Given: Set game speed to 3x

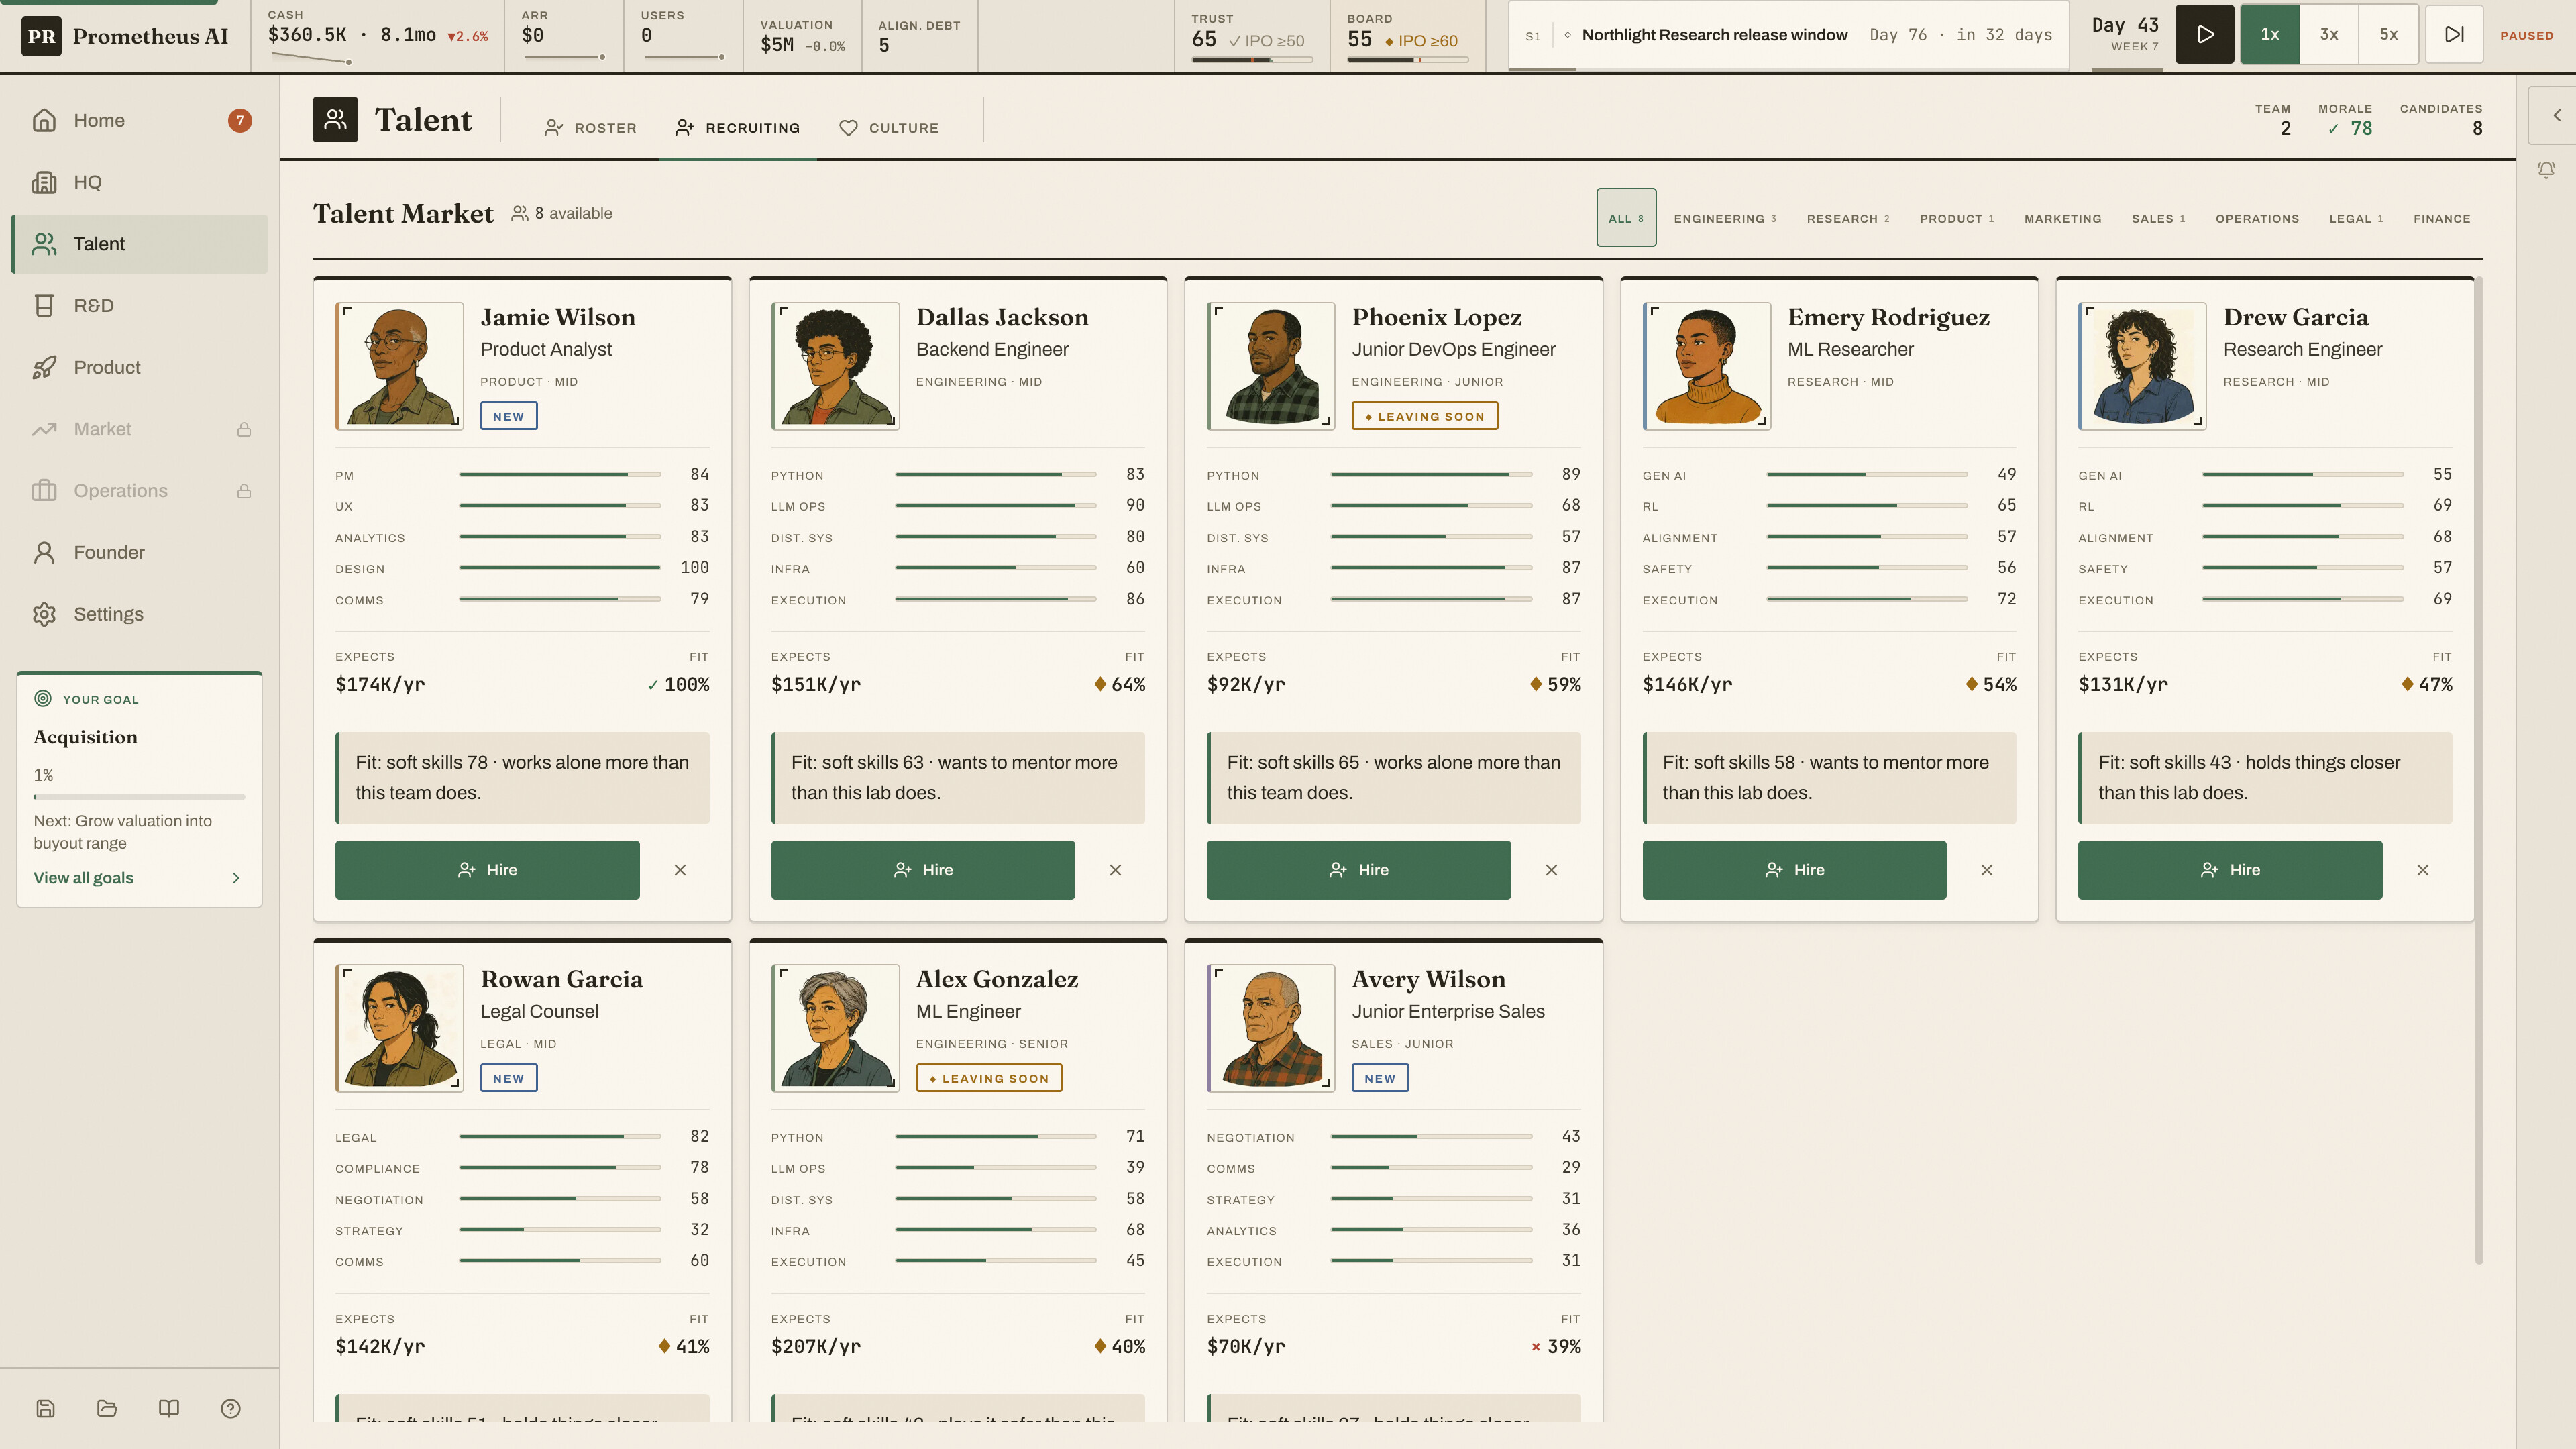Looking at the screenshot, I should tap(2329, 34).
